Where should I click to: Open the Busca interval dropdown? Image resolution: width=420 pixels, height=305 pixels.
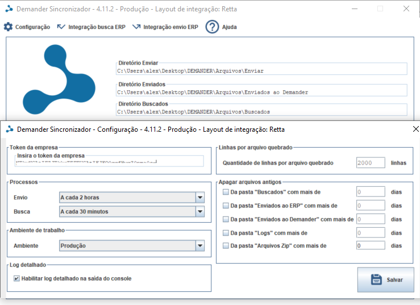pyautogui.click(x=199, y=211)
